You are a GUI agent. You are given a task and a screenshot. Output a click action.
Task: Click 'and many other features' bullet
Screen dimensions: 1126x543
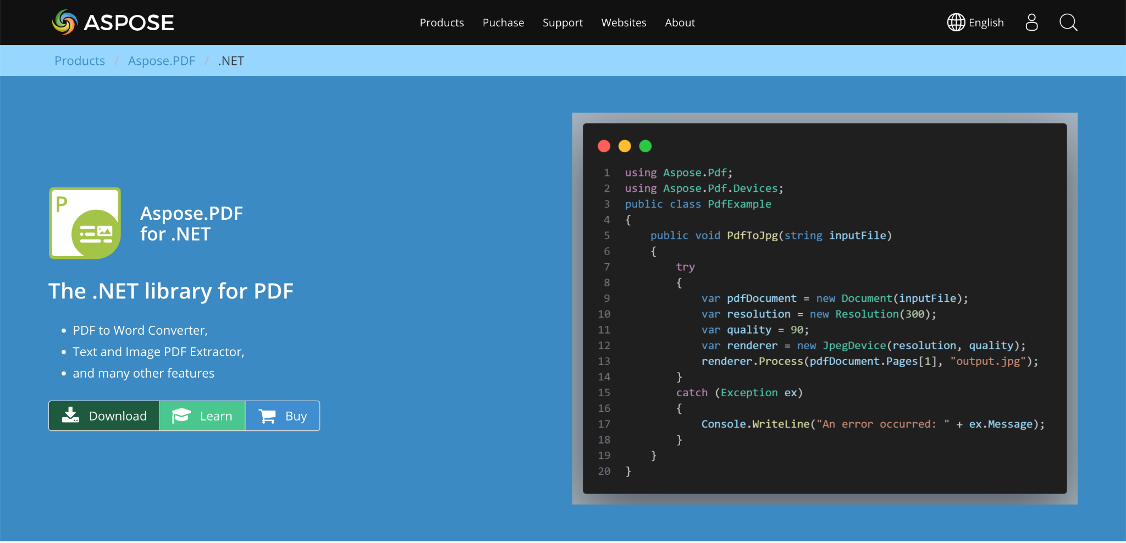[143, 373]
